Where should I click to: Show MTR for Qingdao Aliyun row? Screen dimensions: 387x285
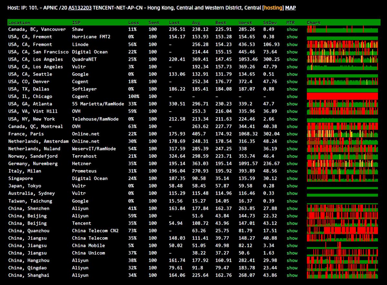(292, 268)
